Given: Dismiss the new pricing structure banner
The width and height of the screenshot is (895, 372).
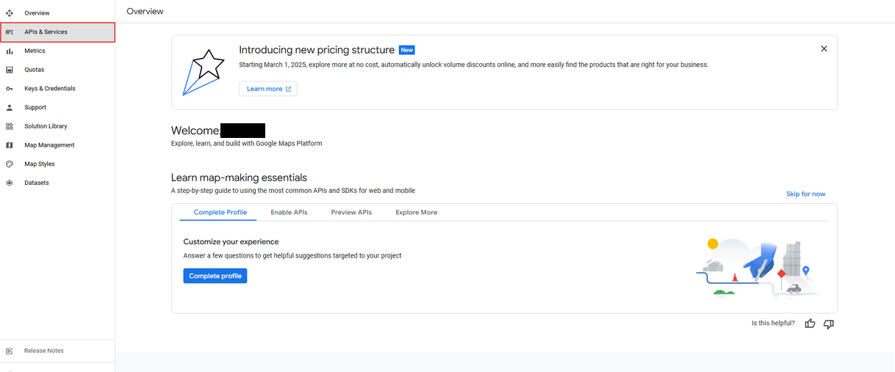Looking at the screenshot, I should (x=824, y=48).
